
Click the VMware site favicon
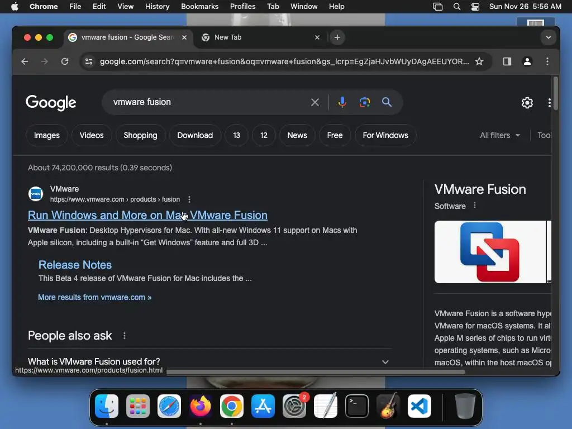tap(36, 194)
